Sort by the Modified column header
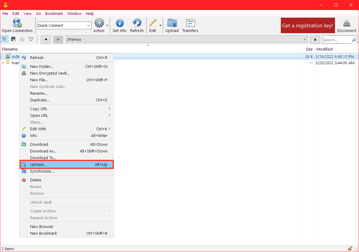 click(324, 49)
